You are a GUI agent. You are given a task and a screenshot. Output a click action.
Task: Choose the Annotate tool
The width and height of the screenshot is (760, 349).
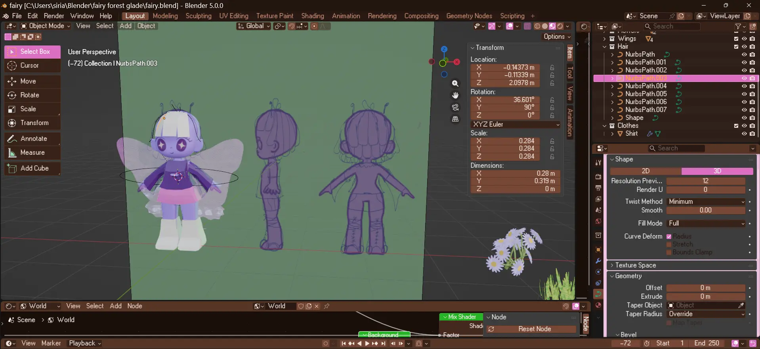tap(32, 138)
